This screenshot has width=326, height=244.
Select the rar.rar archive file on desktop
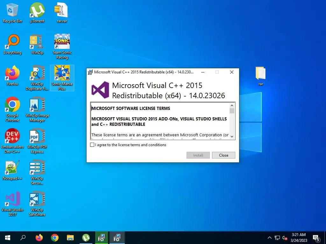(62, 13)
